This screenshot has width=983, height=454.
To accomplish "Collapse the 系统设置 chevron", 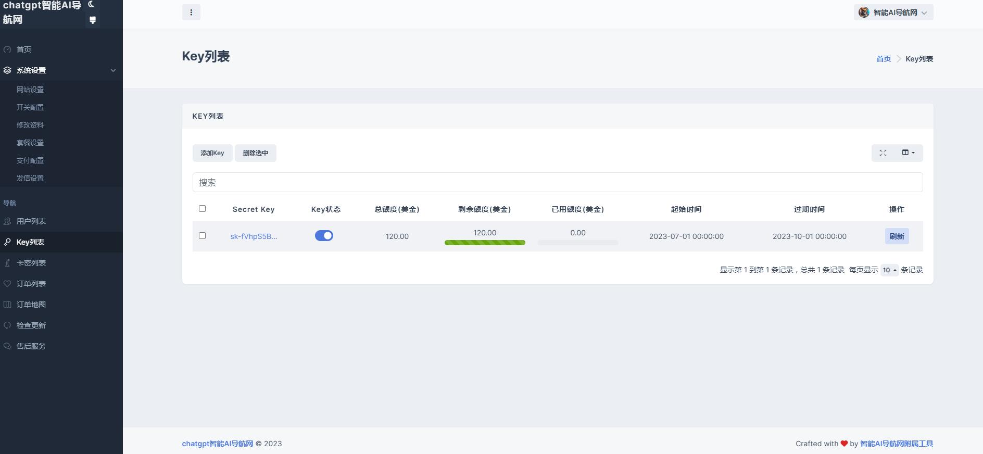I will click(x=113, y=70).
